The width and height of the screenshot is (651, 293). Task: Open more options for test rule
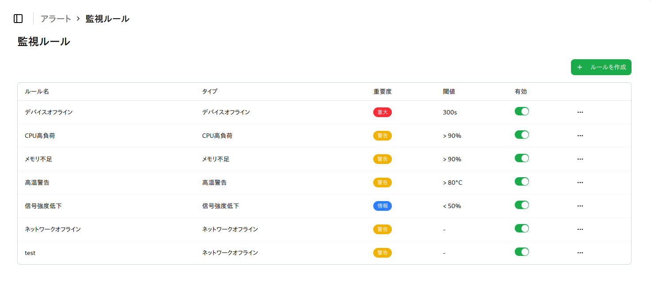tap(580, 253)
